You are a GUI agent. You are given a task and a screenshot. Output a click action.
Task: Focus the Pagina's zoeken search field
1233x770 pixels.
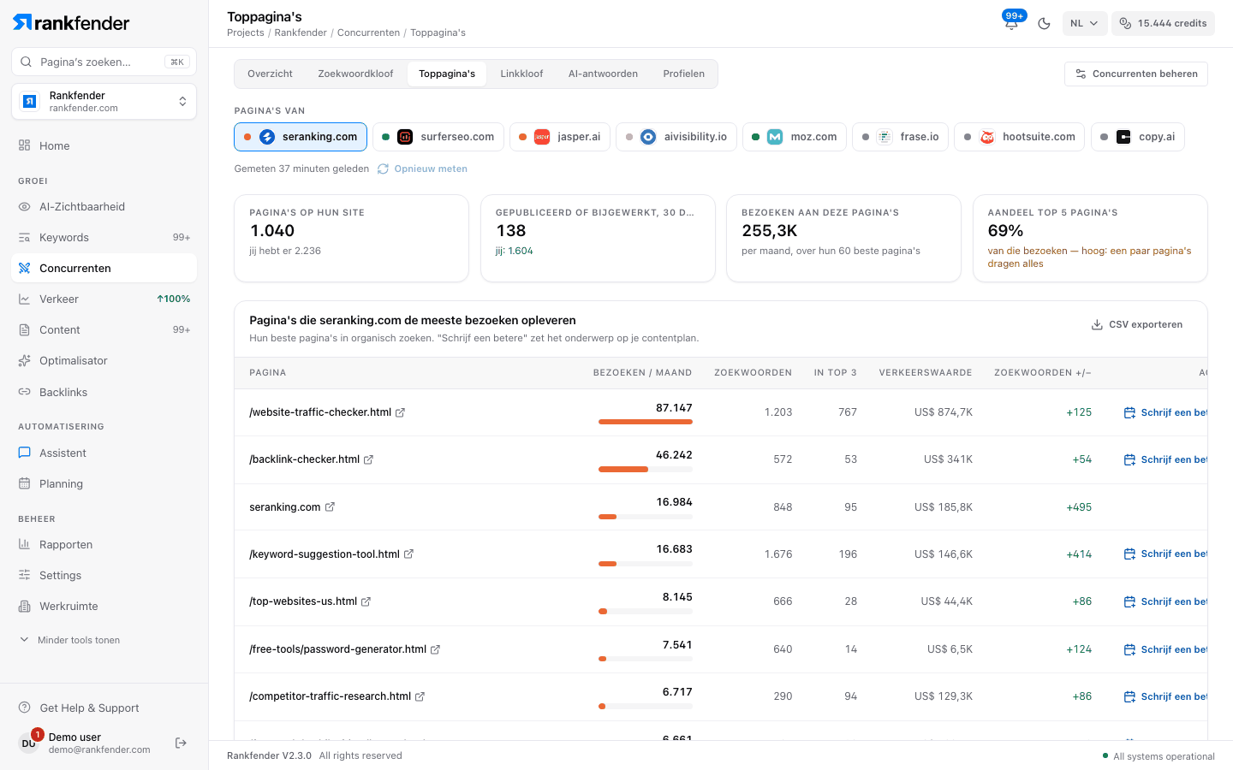tap(104, 62)
